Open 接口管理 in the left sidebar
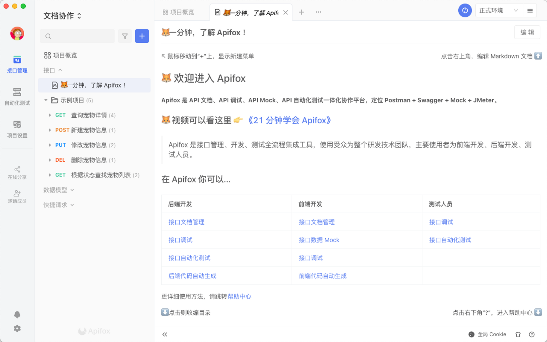 tap(17, 64)
